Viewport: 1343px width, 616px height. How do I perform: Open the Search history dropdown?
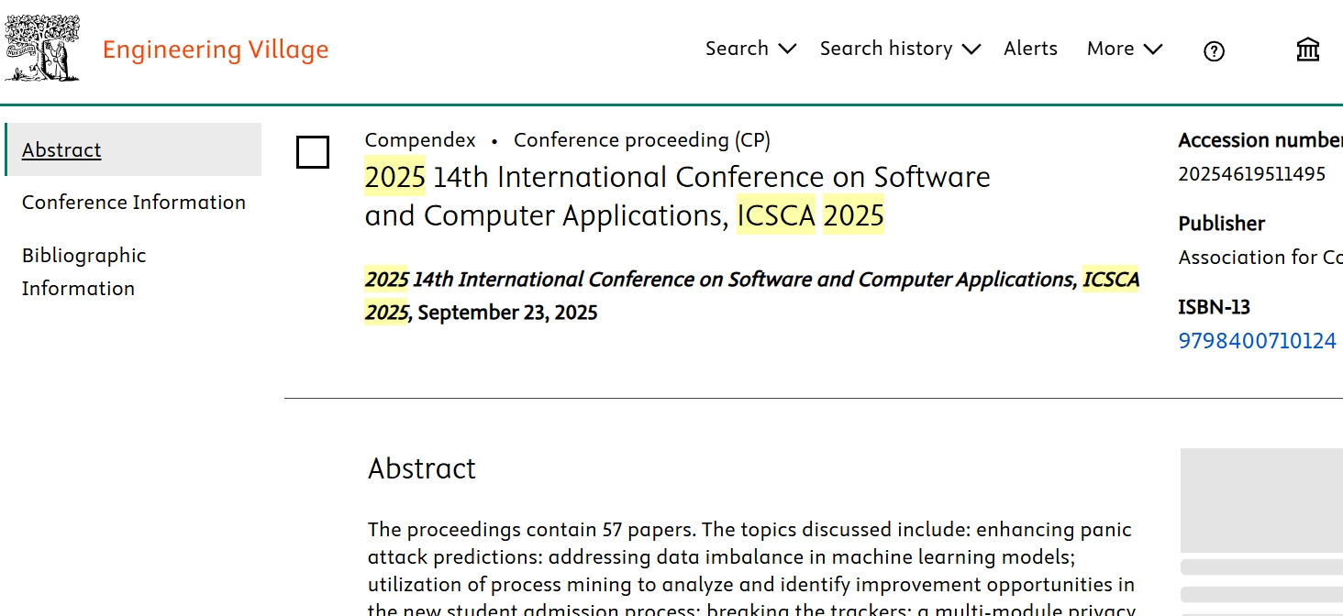click(x=899, y=49)
